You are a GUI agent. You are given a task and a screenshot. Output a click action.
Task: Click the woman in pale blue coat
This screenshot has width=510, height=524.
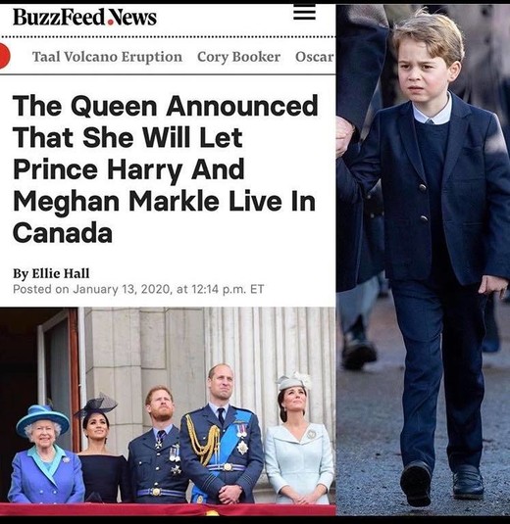(x=299, y=441)
